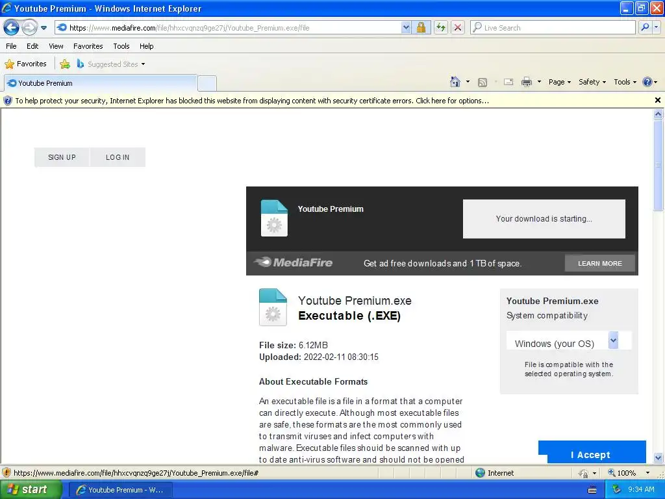This screenshot has width=665, height=499.
Task: Expand the Home button dropdown arrow
Action: click(x=468, y=82)
